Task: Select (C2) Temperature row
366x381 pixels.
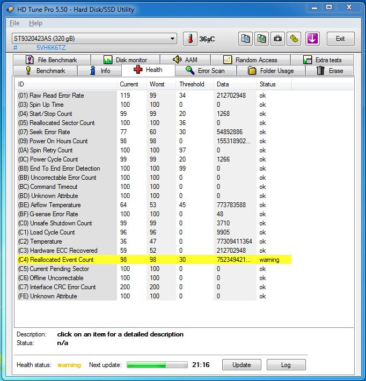Action: (154, 241)
